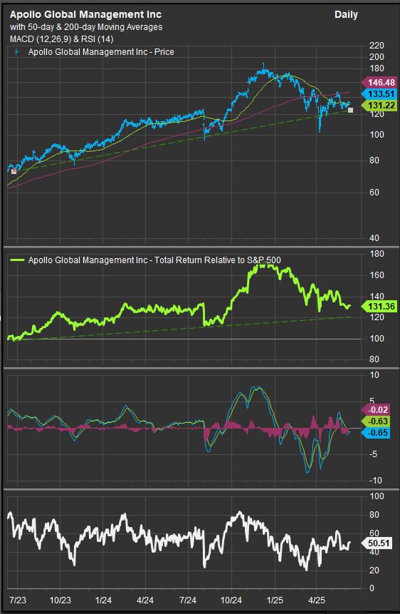Click the MACD (12,26,9) & RSI (14) subtitle

coord(62,39)
